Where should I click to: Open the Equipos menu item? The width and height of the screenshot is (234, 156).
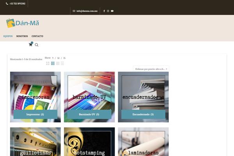pyautogui.click(x=8, y=36)
